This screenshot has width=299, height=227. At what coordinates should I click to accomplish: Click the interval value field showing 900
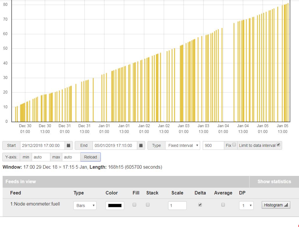[213, 145]
